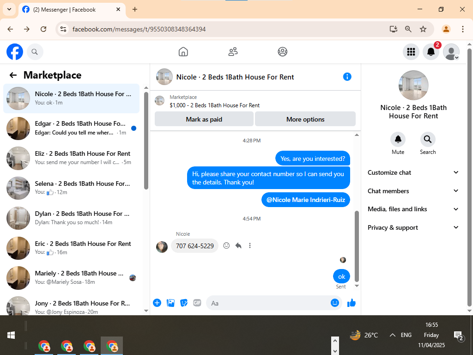Open the zoom magnifier in address bar

click(408, 29)
